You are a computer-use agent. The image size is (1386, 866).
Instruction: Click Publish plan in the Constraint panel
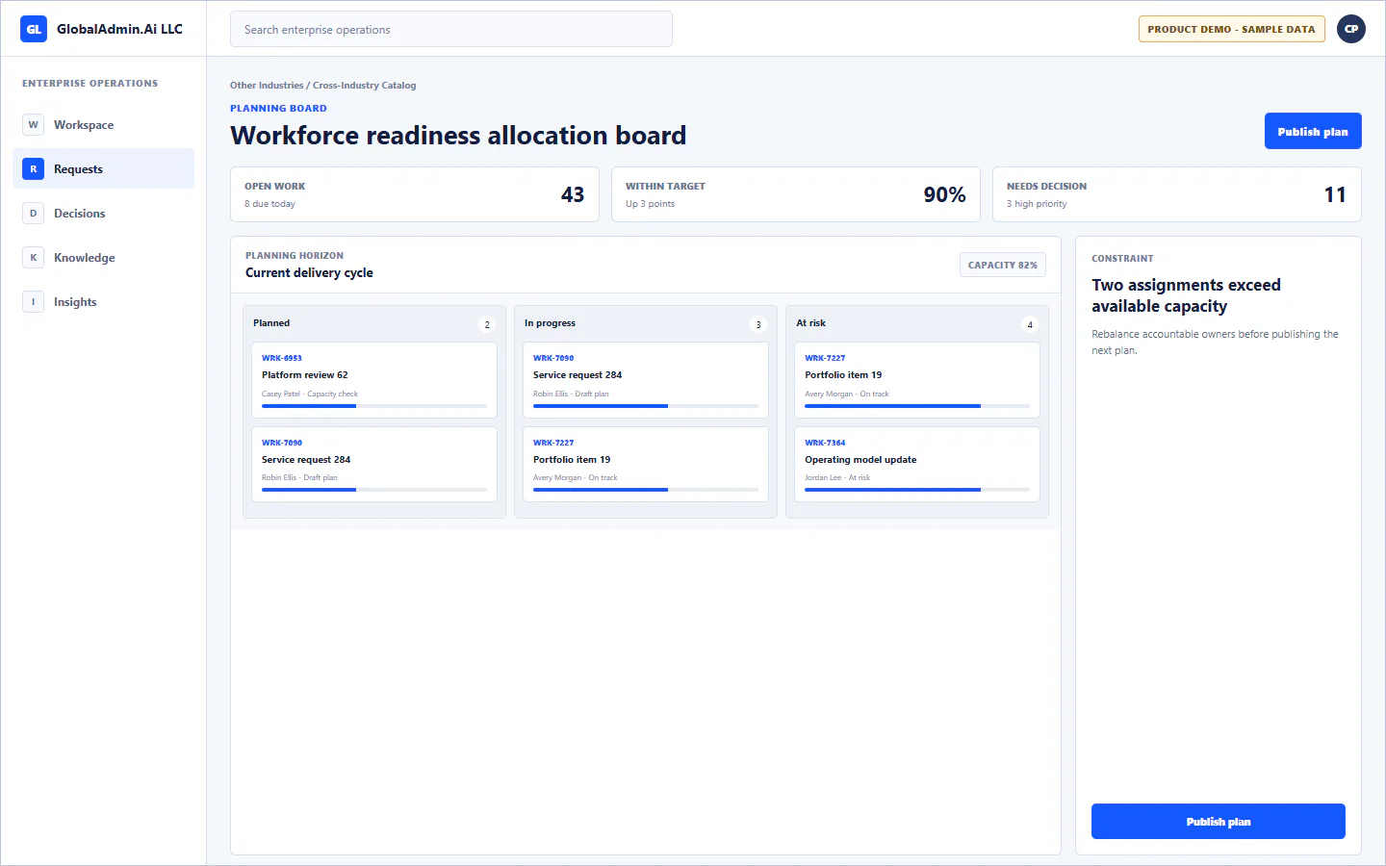(1219, 822)
